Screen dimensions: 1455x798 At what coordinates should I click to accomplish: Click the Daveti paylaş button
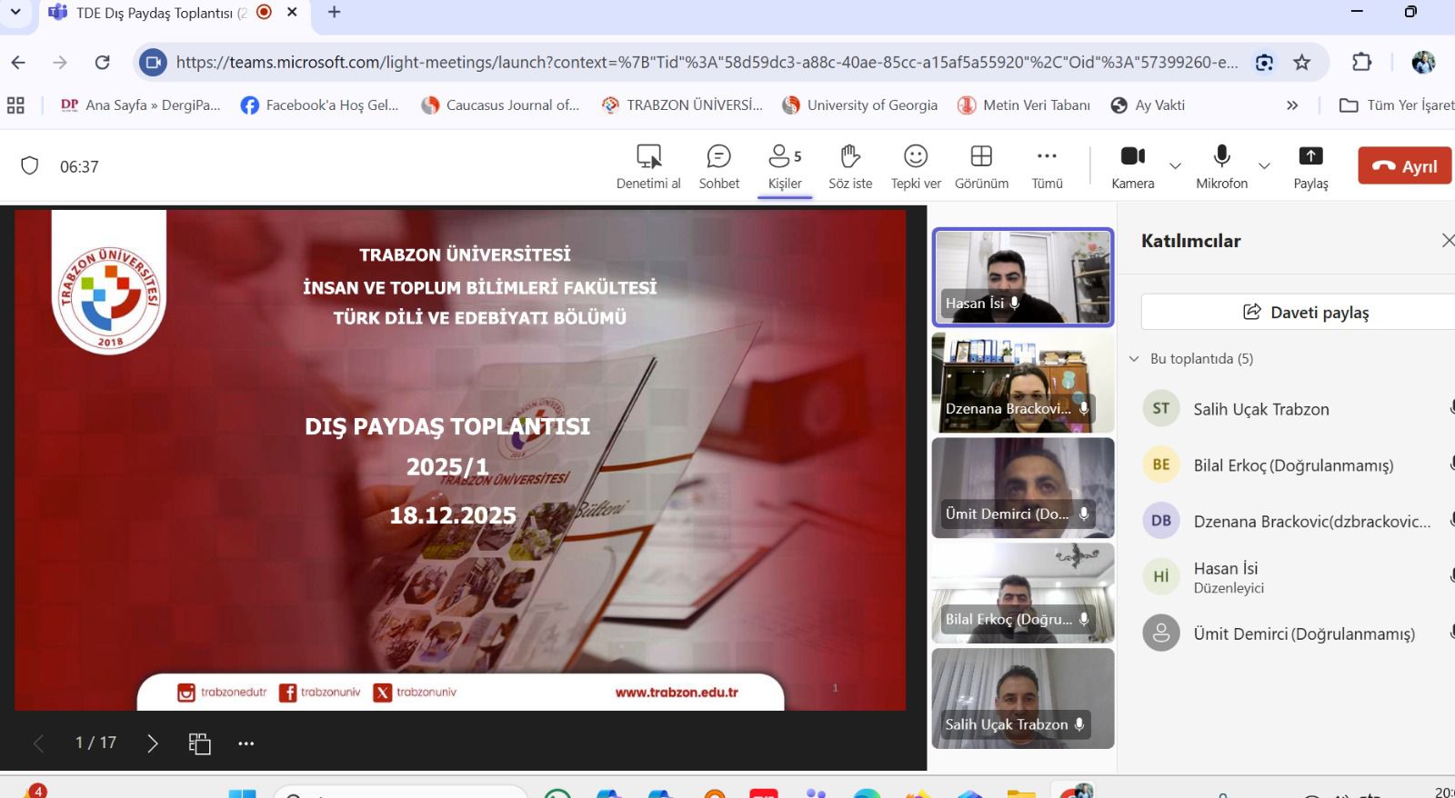tap(1305, 312)
